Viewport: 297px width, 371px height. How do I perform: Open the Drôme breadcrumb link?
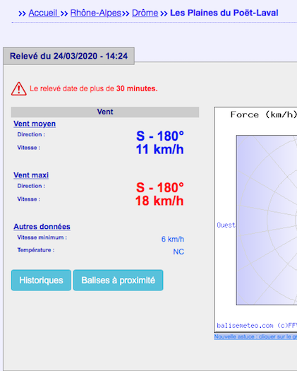pyautogui.click(x=145, y=13)
